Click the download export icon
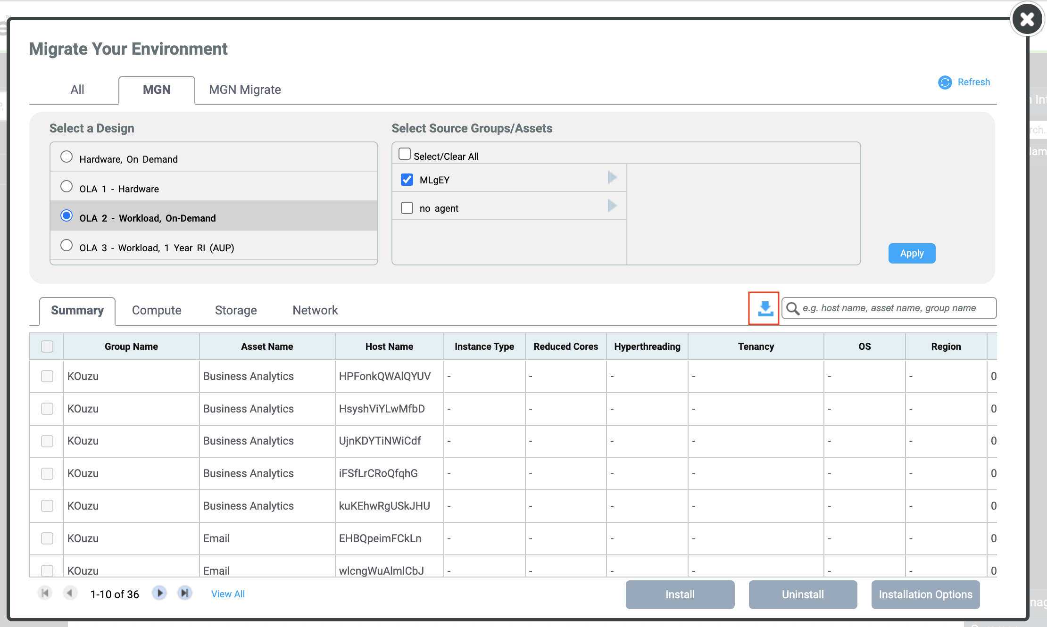1047x627 pixels. click(765, 309)
